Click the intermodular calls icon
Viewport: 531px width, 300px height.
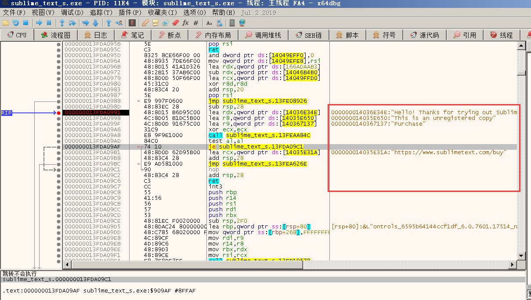click(x=219, y=22)
